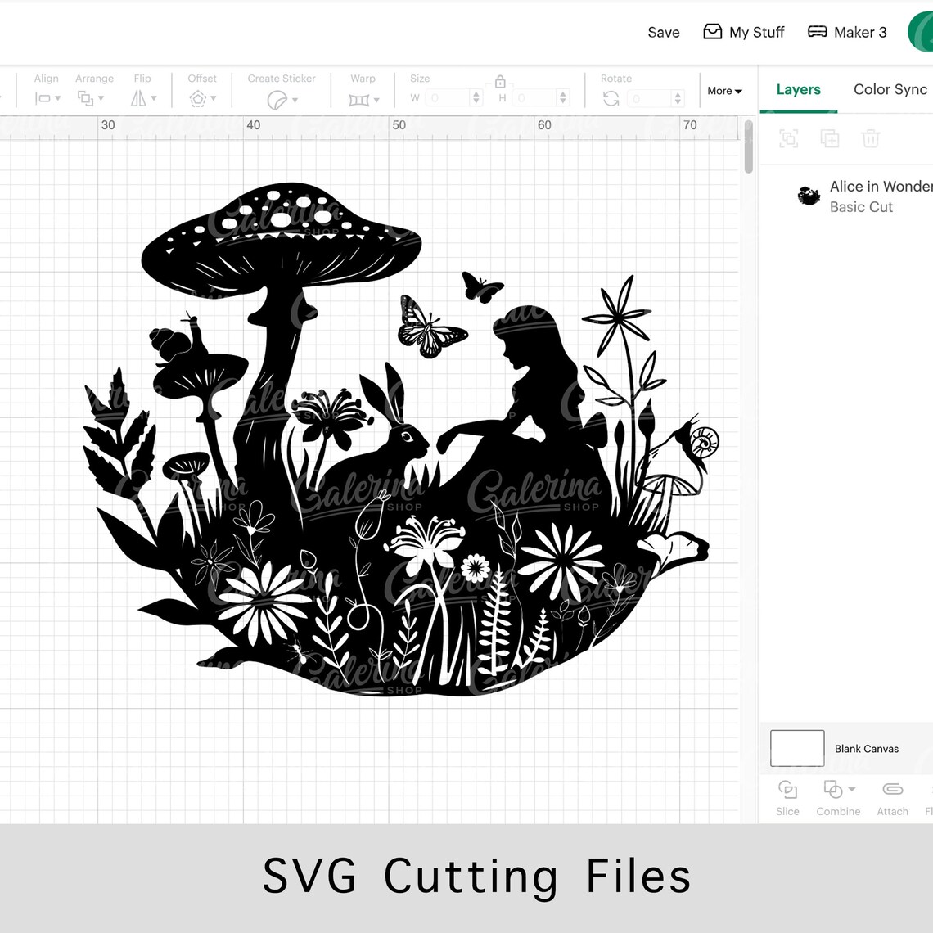The image size is (933, 933).
Task: Click the Delete layer trash icon
Action: tap(871, 138)
